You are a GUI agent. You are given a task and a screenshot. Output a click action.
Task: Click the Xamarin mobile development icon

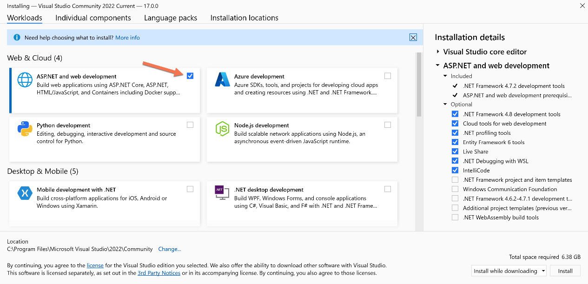click(24, 193)
